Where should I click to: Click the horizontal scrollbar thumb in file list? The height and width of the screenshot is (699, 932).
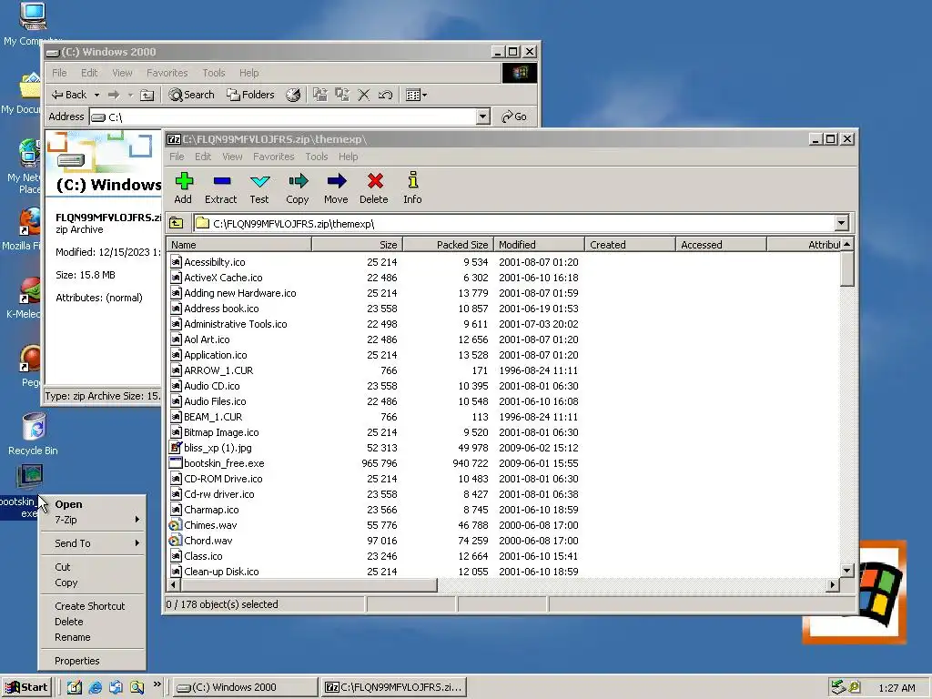tap(309, 585)
